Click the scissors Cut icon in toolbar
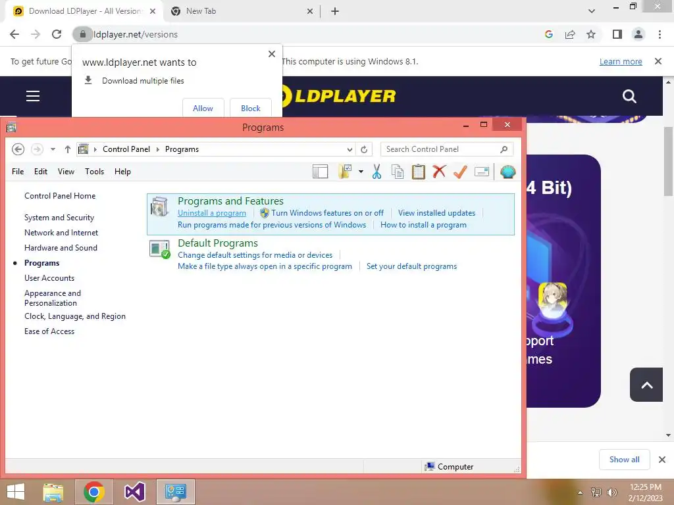The width and height of the screenshot is (674, 505). [376, 172]
